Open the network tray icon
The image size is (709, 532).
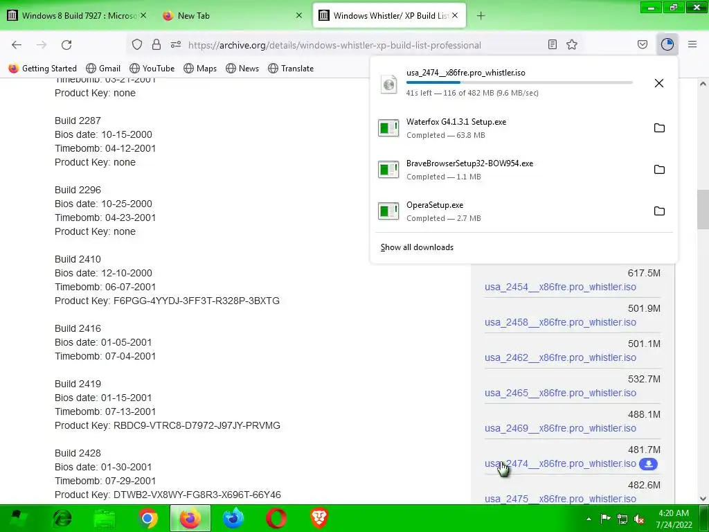pos(622,519)
